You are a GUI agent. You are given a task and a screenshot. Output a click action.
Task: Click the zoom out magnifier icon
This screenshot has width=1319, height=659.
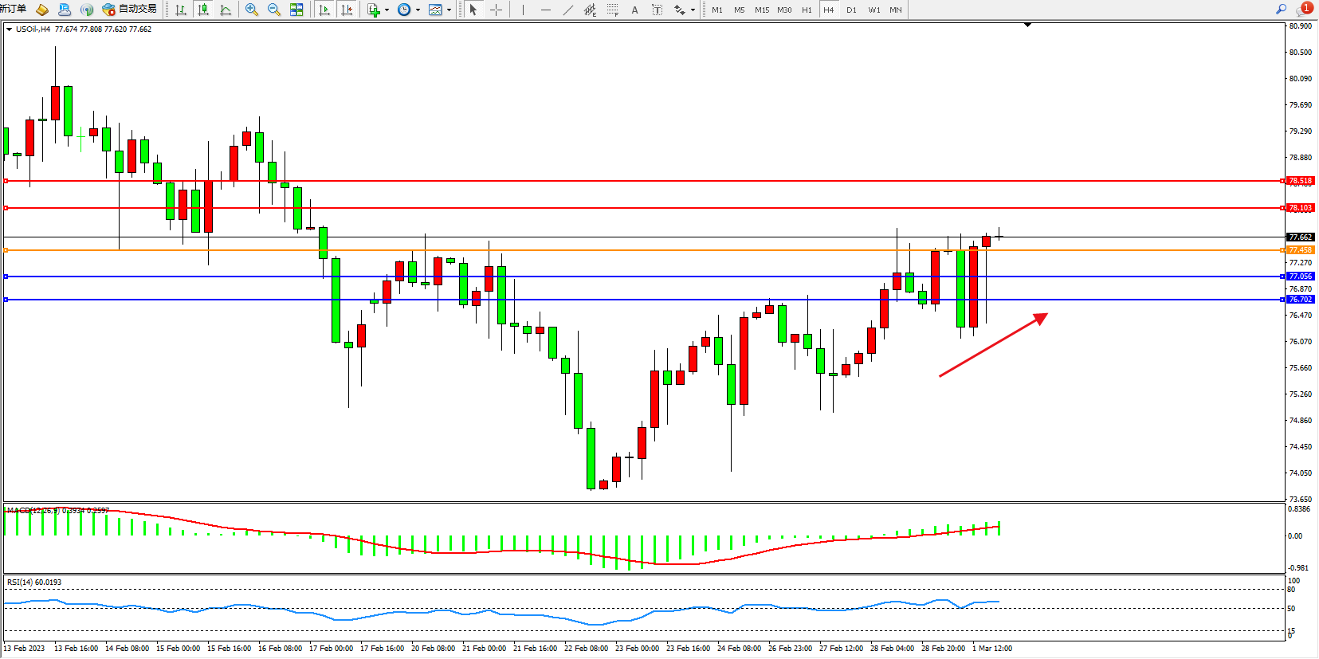tap(274, 10)
